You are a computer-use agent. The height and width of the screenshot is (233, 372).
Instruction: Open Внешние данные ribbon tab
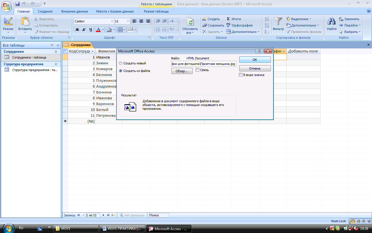pyautogui.click(x=75, y=11)
